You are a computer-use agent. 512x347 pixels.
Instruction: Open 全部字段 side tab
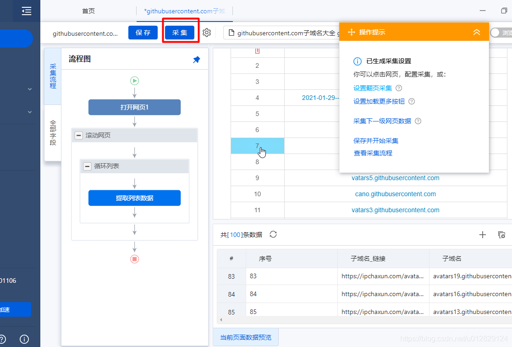[53, 132]
